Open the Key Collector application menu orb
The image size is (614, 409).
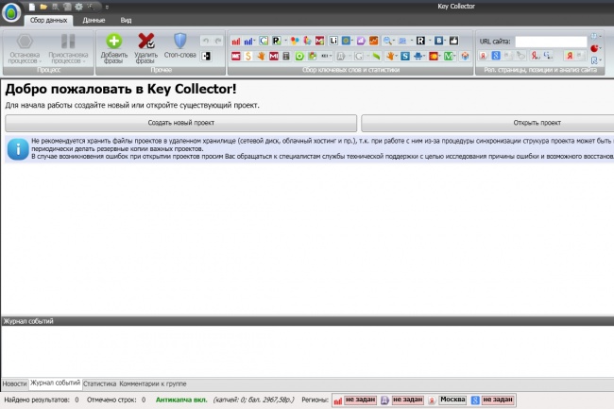(x=11, y=12)
